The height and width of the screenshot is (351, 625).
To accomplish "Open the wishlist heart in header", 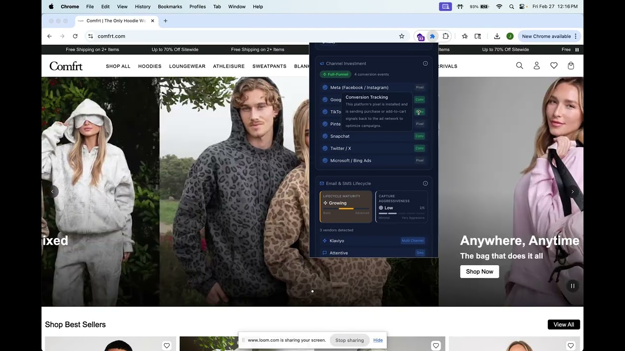I will 554,66.
